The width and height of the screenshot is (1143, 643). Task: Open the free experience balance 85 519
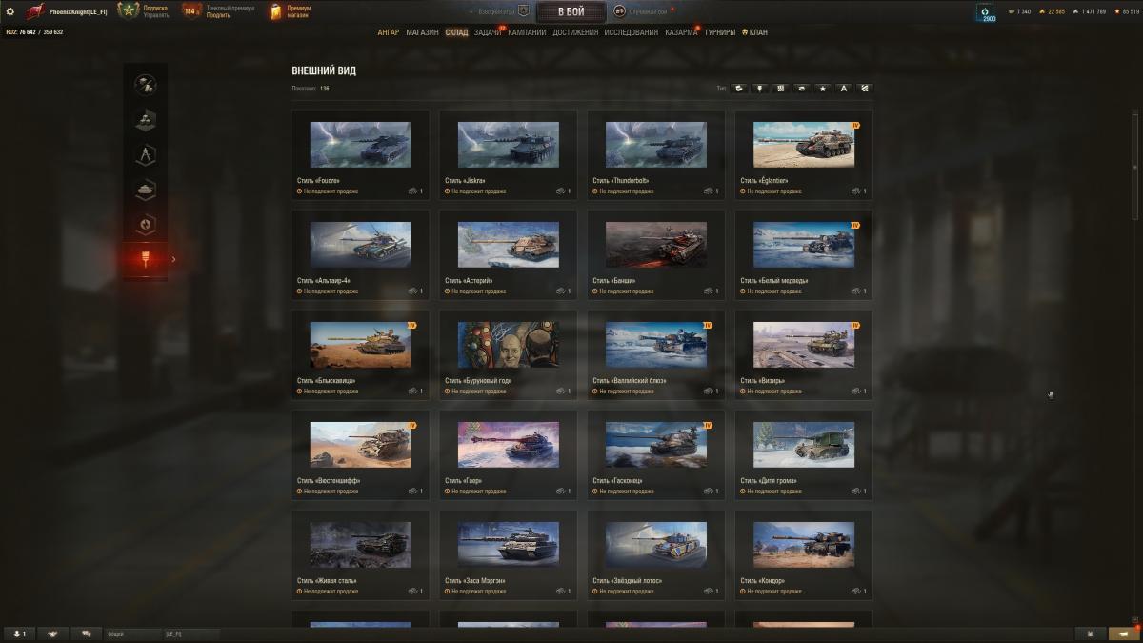click(x=1125, y=11)
